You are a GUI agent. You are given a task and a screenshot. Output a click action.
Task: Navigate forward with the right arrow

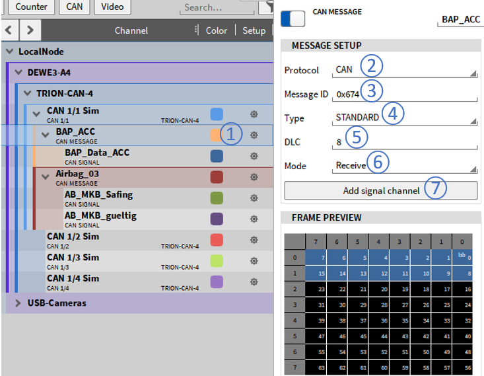(30, 30)
